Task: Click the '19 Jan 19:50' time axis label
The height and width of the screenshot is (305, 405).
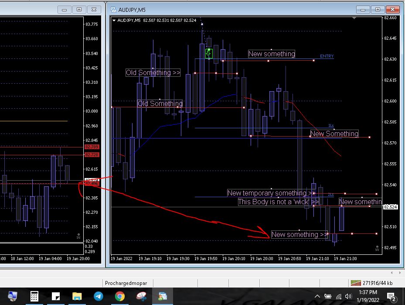Action: pos(206,258)
